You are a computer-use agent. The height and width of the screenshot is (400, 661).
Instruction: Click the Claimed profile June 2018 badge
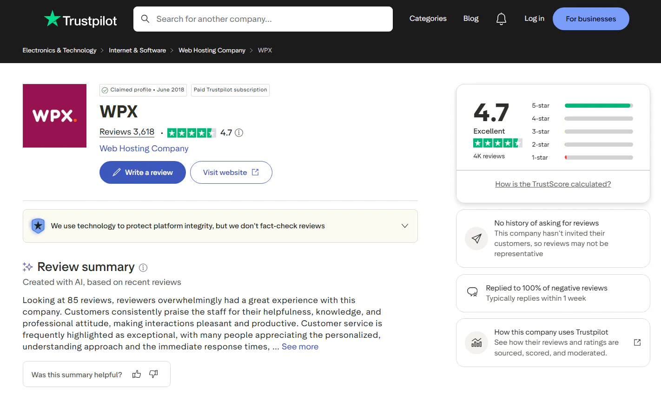coord(143,90)
